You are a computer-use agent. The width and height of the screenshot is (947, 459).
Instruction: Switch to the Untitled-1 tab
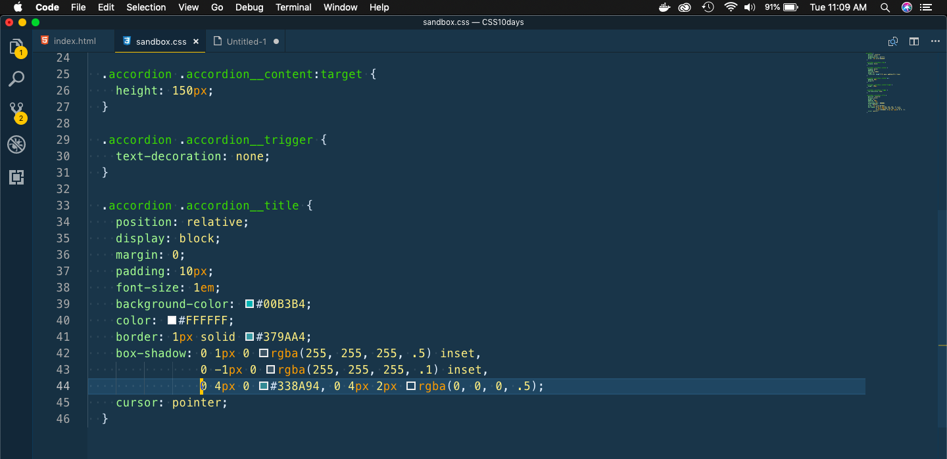pos(247,41)
